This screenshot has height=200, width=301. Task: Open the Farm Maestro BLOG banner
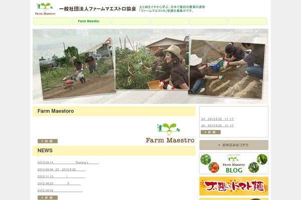point(234,163)
